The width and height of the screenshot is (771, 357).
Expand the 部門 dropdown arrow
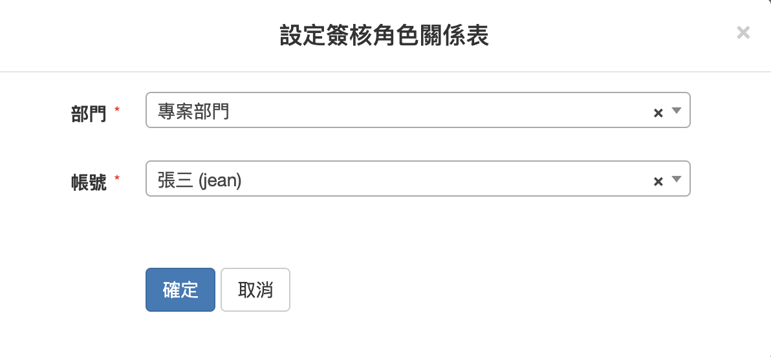[677, 111]
